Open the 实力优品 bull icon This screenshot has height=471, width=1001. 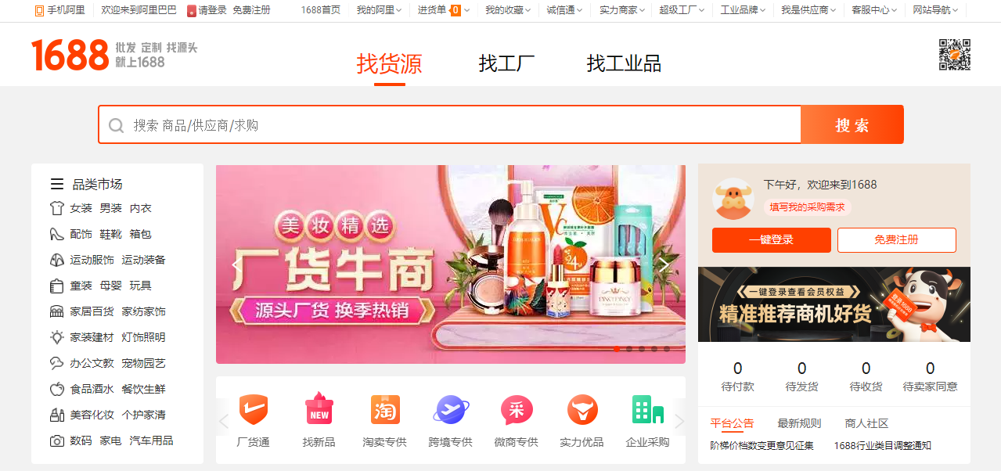582,409
